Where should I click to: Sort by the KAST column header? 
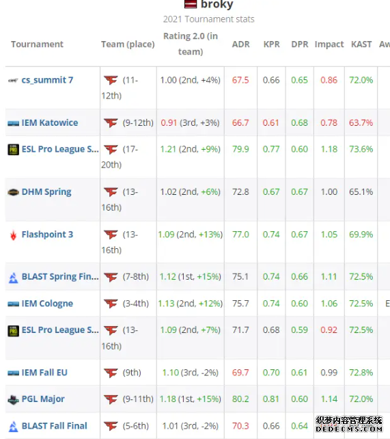[x=361, y=44]
